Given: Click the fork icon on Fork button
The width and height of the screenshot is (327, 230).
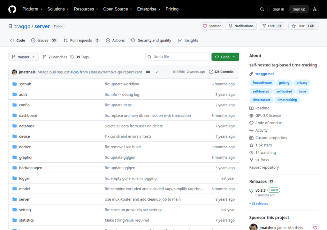Looking at the screenshot, I should pos(264,26).
